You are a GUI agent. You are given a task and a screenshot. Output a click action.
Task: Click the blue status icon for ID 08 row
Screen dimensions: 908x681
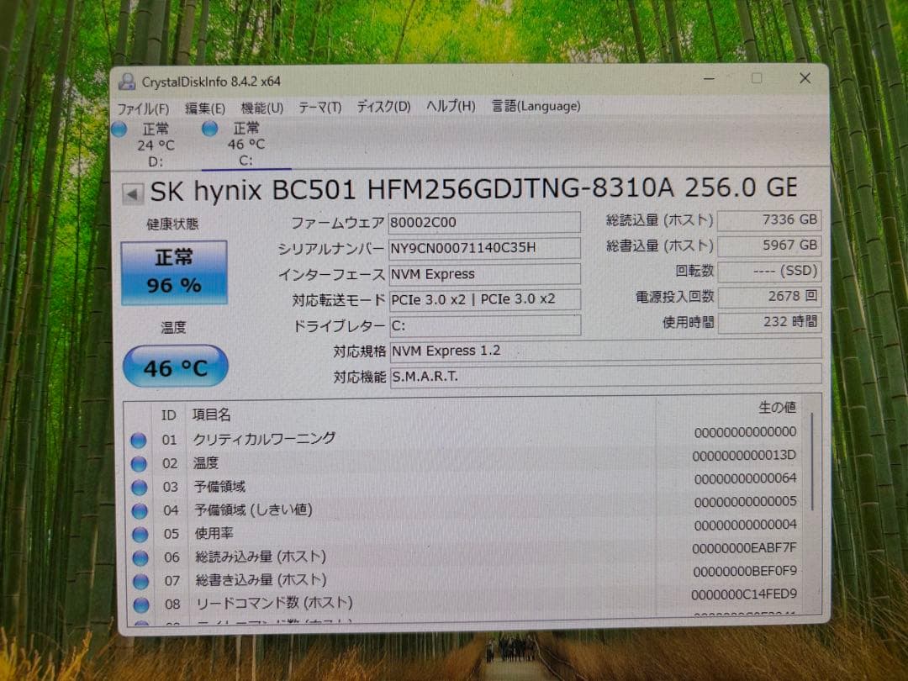141,605
